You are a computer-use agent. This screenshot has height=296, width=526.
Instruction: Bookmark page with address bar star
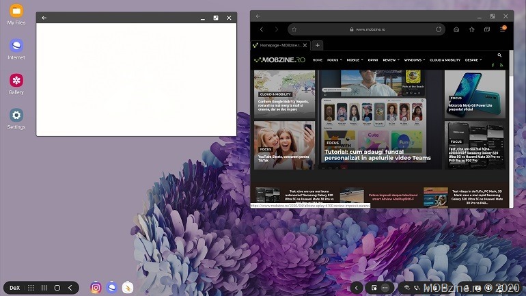(x=294, y=29)
